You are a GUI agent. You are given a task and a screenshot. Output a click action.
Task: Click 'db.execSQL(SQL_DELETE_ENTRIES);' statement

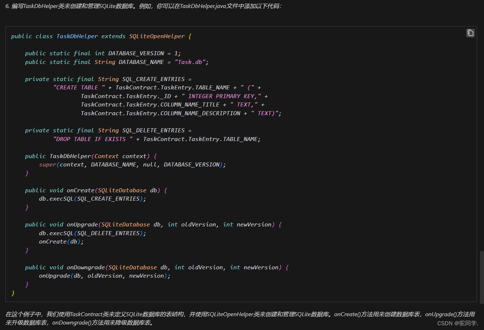click(92, 233)
